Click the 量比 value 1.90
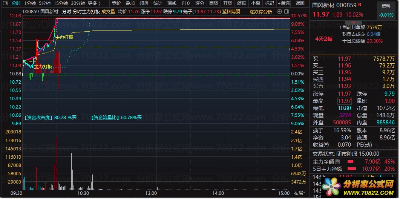 [389, 101]
